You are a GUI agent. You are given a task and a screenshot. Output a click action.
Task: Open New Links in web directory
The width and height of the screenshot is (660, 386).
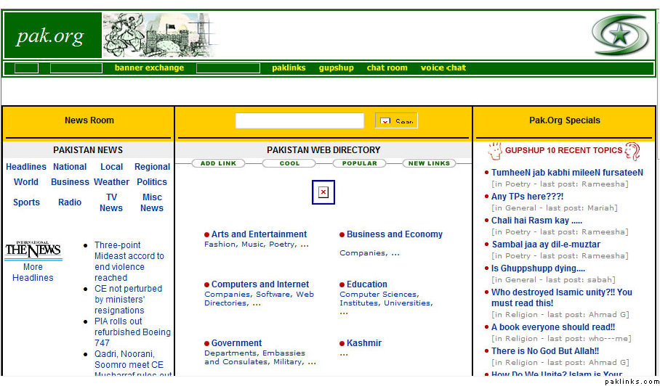(429, 164)
